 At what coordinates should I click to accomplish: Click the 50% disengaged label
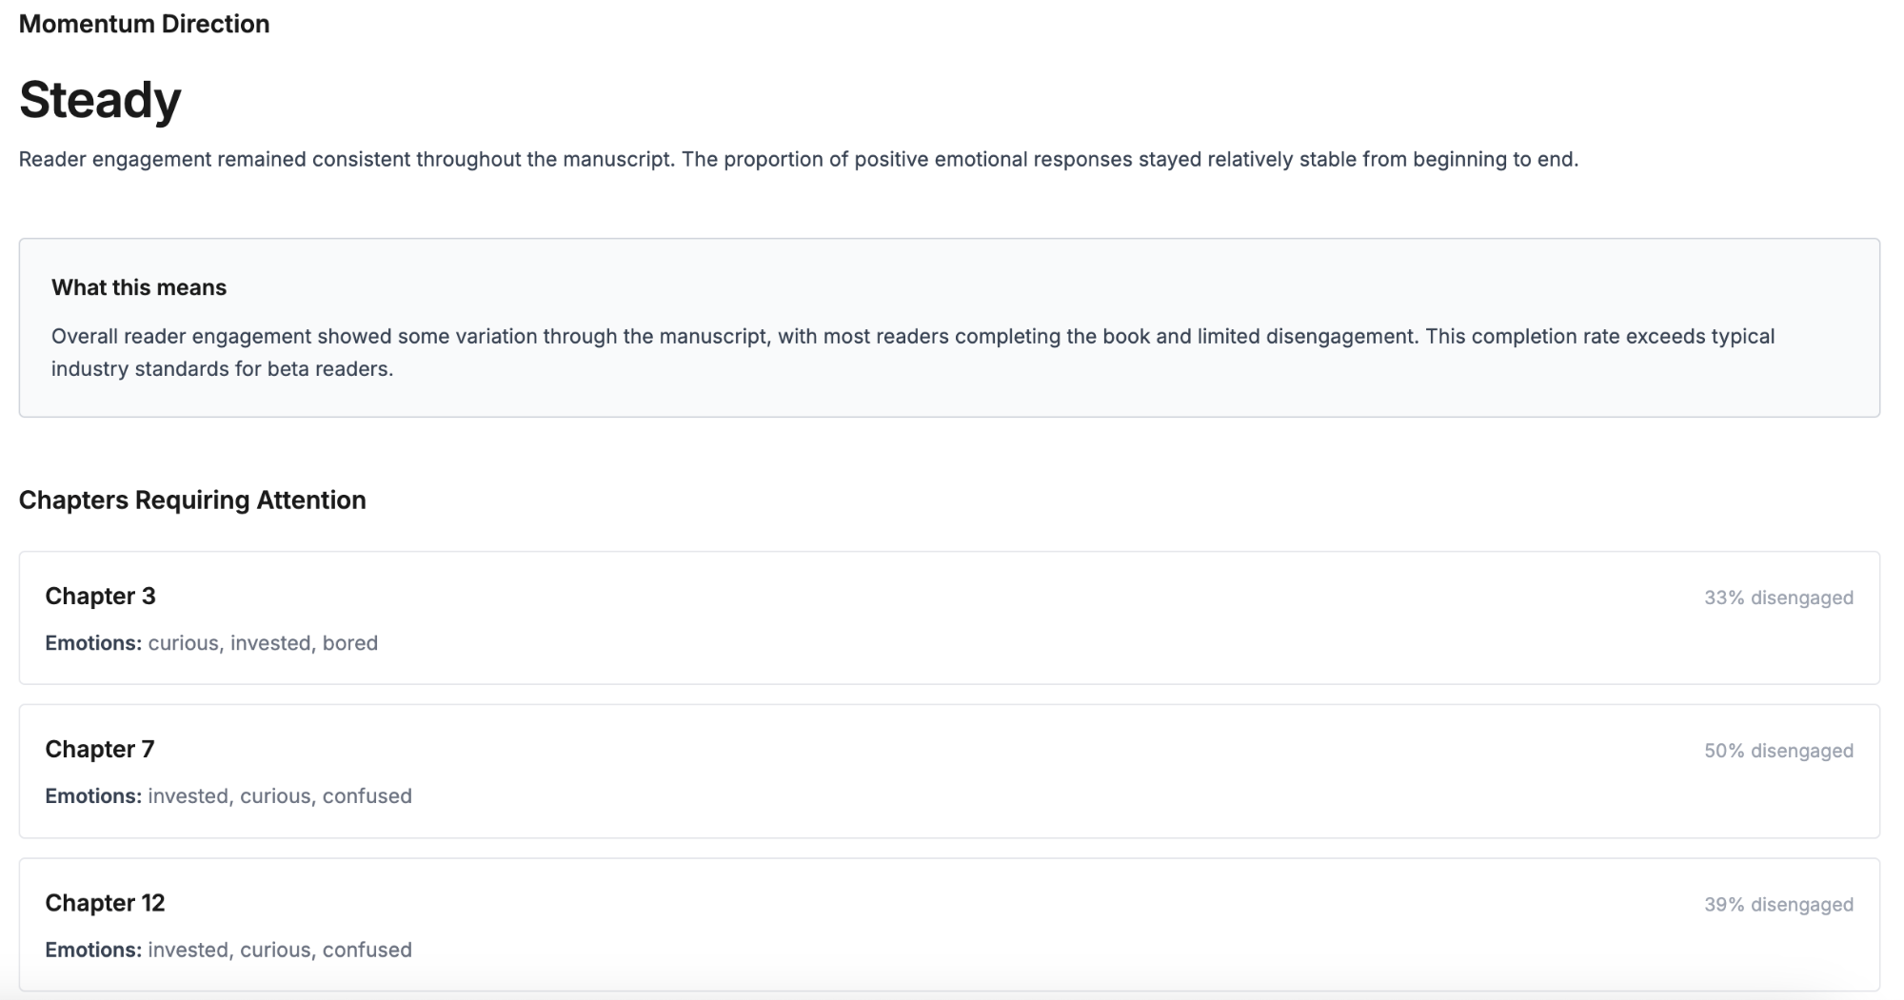pyautogui.click(x=1777, y=751)
